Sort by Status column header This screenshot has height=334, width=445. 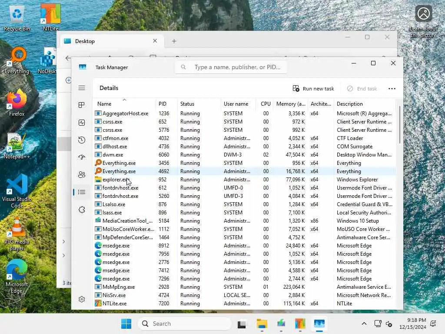click(x=199, y=104)
